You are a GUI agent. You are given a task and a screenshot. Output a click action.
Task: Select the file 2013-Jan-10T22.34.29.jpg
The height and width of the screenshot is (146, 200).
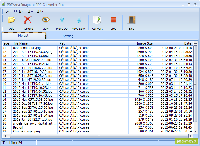pyautogui.click(x=32, y=120)
